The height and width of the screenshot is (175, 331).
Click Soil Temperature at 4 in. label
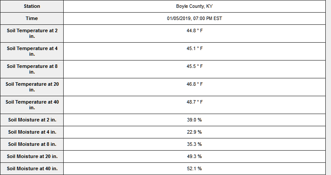(x=32, y=51)
